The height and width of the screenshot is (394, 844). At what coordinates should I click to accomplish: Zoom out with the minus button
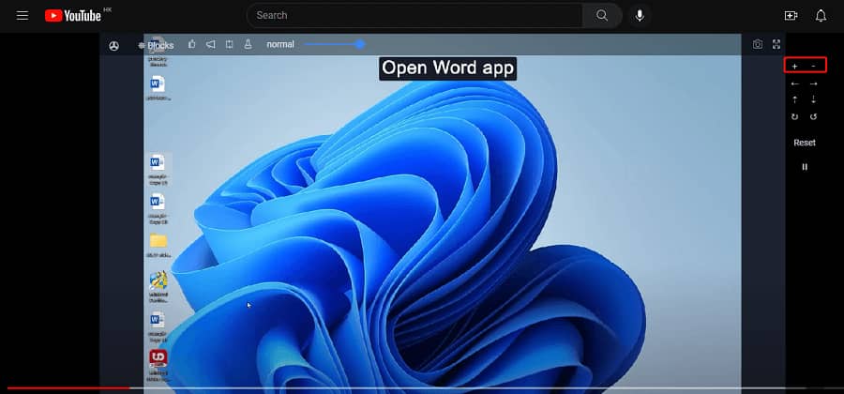point(813,67)
